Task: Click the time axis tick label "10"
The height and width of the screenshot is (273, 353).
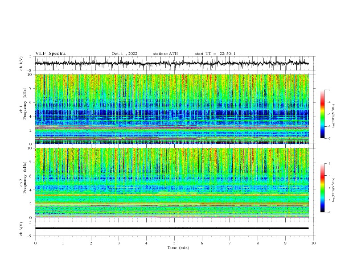Action: point(313,243)
